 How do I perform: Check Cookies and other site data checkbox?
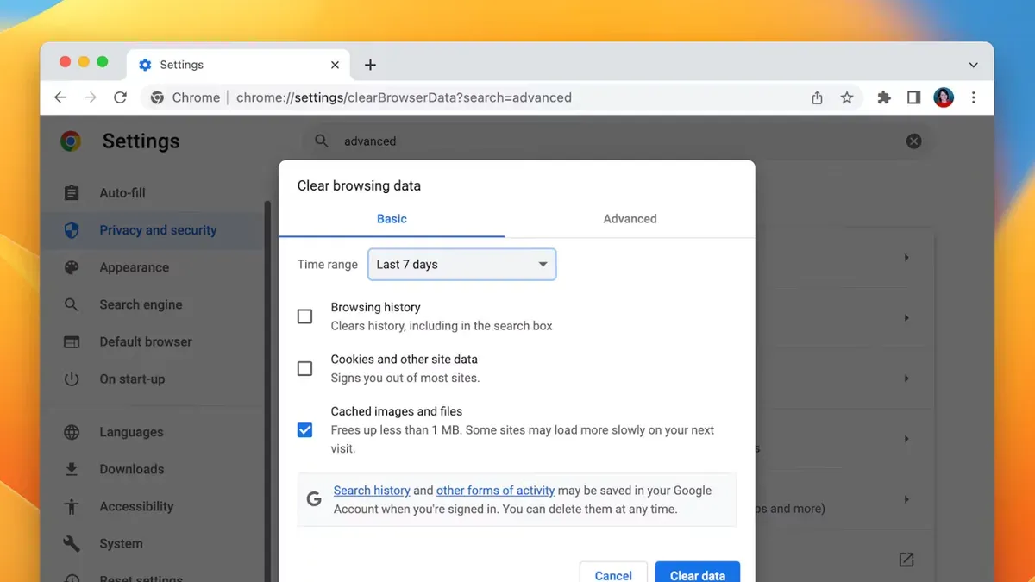(304, 368)
